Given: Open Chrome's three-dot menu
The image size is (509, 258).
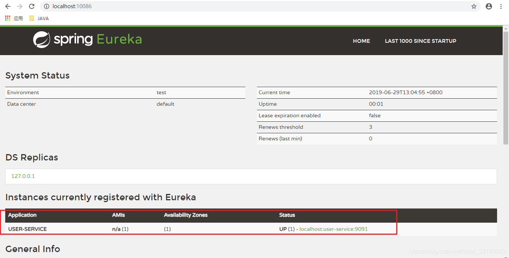Looking at the screenshot, I should click(501, 6).
